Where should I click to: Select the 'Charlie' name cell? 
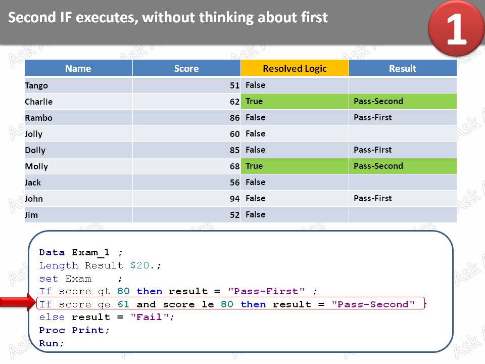pos(78,102)
